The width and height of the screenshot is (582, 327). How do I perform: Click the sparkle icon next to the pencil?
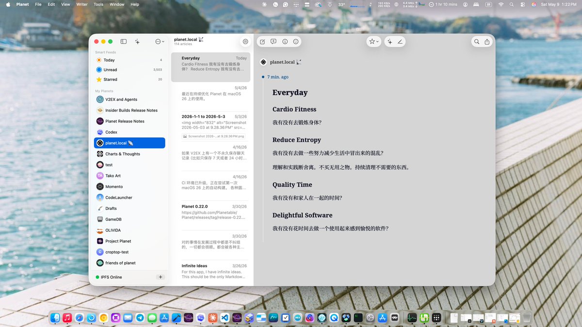click(x=389, y=42)
